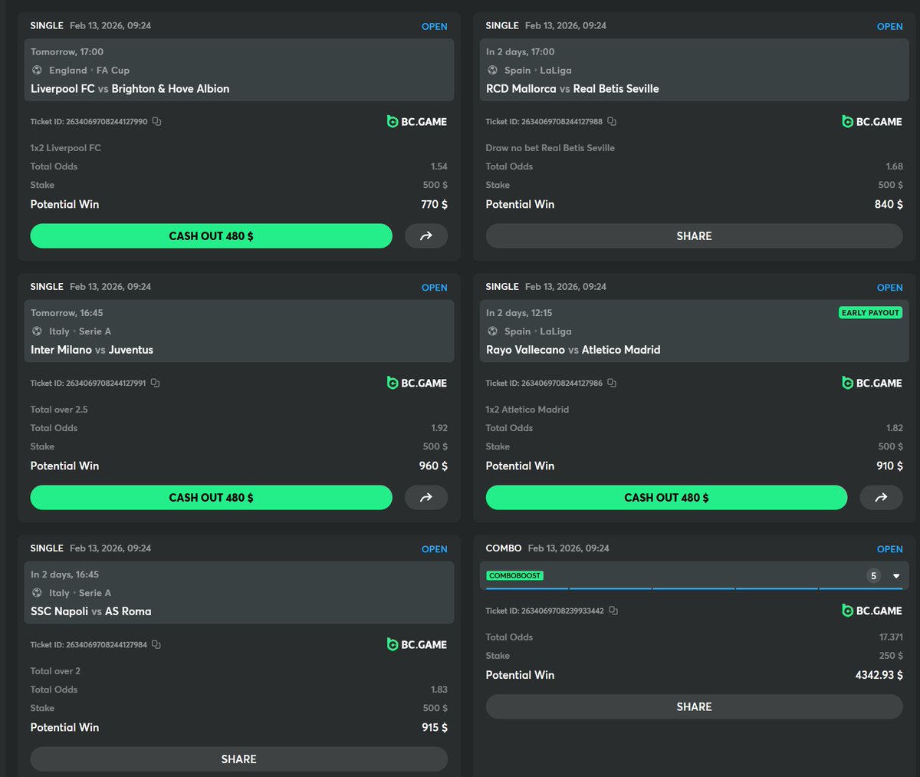Click the OPEN status on the Liverpool card

pyautogui.click(x=435, y=26)
